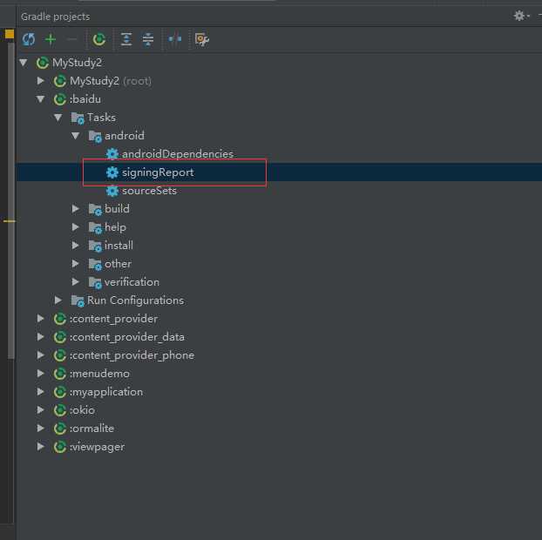Click signingReport gear icon
The height and width of the screenshot is (540, 542).
click(112, 172)
